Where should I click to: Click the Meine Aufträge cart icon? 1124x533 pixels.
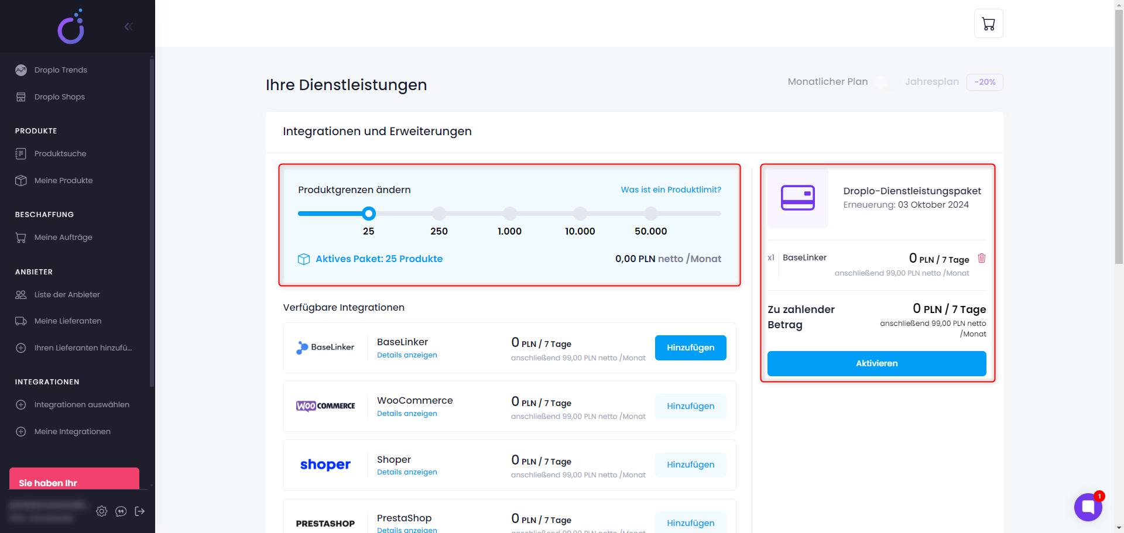pos(21,238)
